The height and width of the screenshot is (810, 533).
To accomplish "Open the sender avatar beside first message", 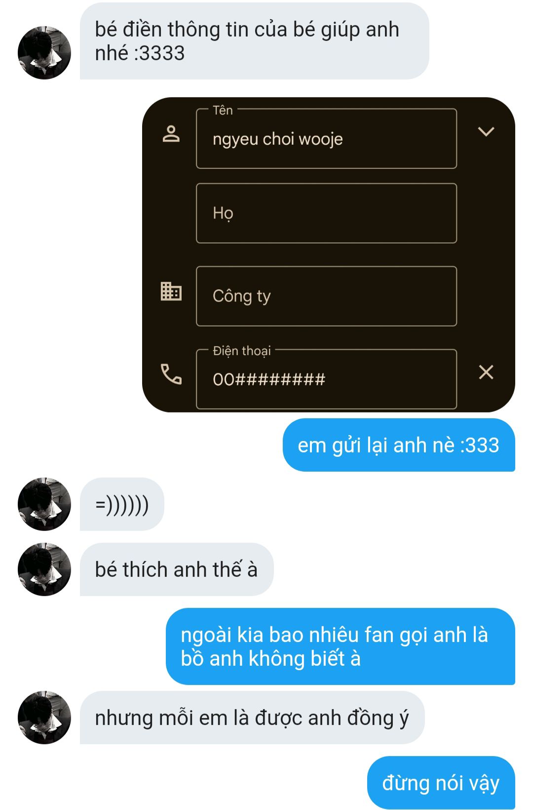I will [44, 53].
